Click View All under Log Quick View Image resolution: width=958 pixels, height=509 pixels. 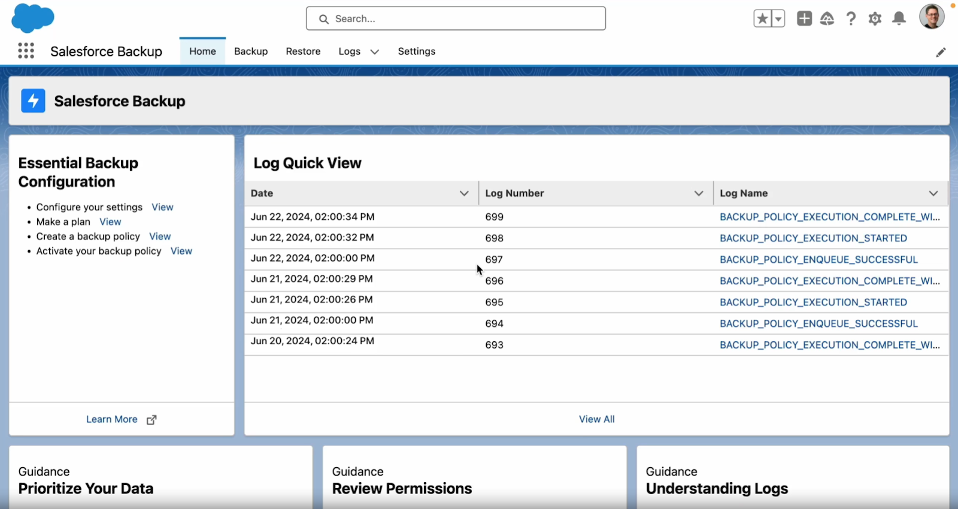click(x=597, y=419)
